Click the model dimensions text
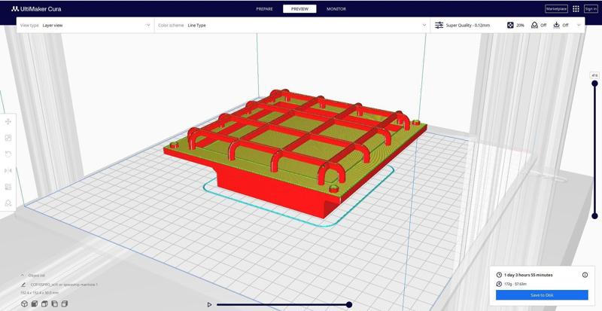The image size is (602, 311). coord(39,293)
